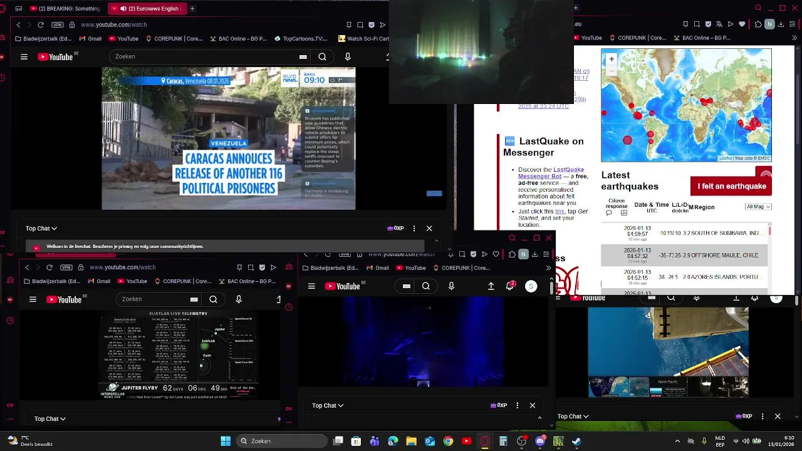Select SOUTH OF SUMBAWA earthquake row

[x=685, y=232]
